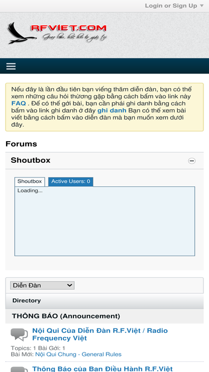Click the Shoutbox section title

(31, 161)
